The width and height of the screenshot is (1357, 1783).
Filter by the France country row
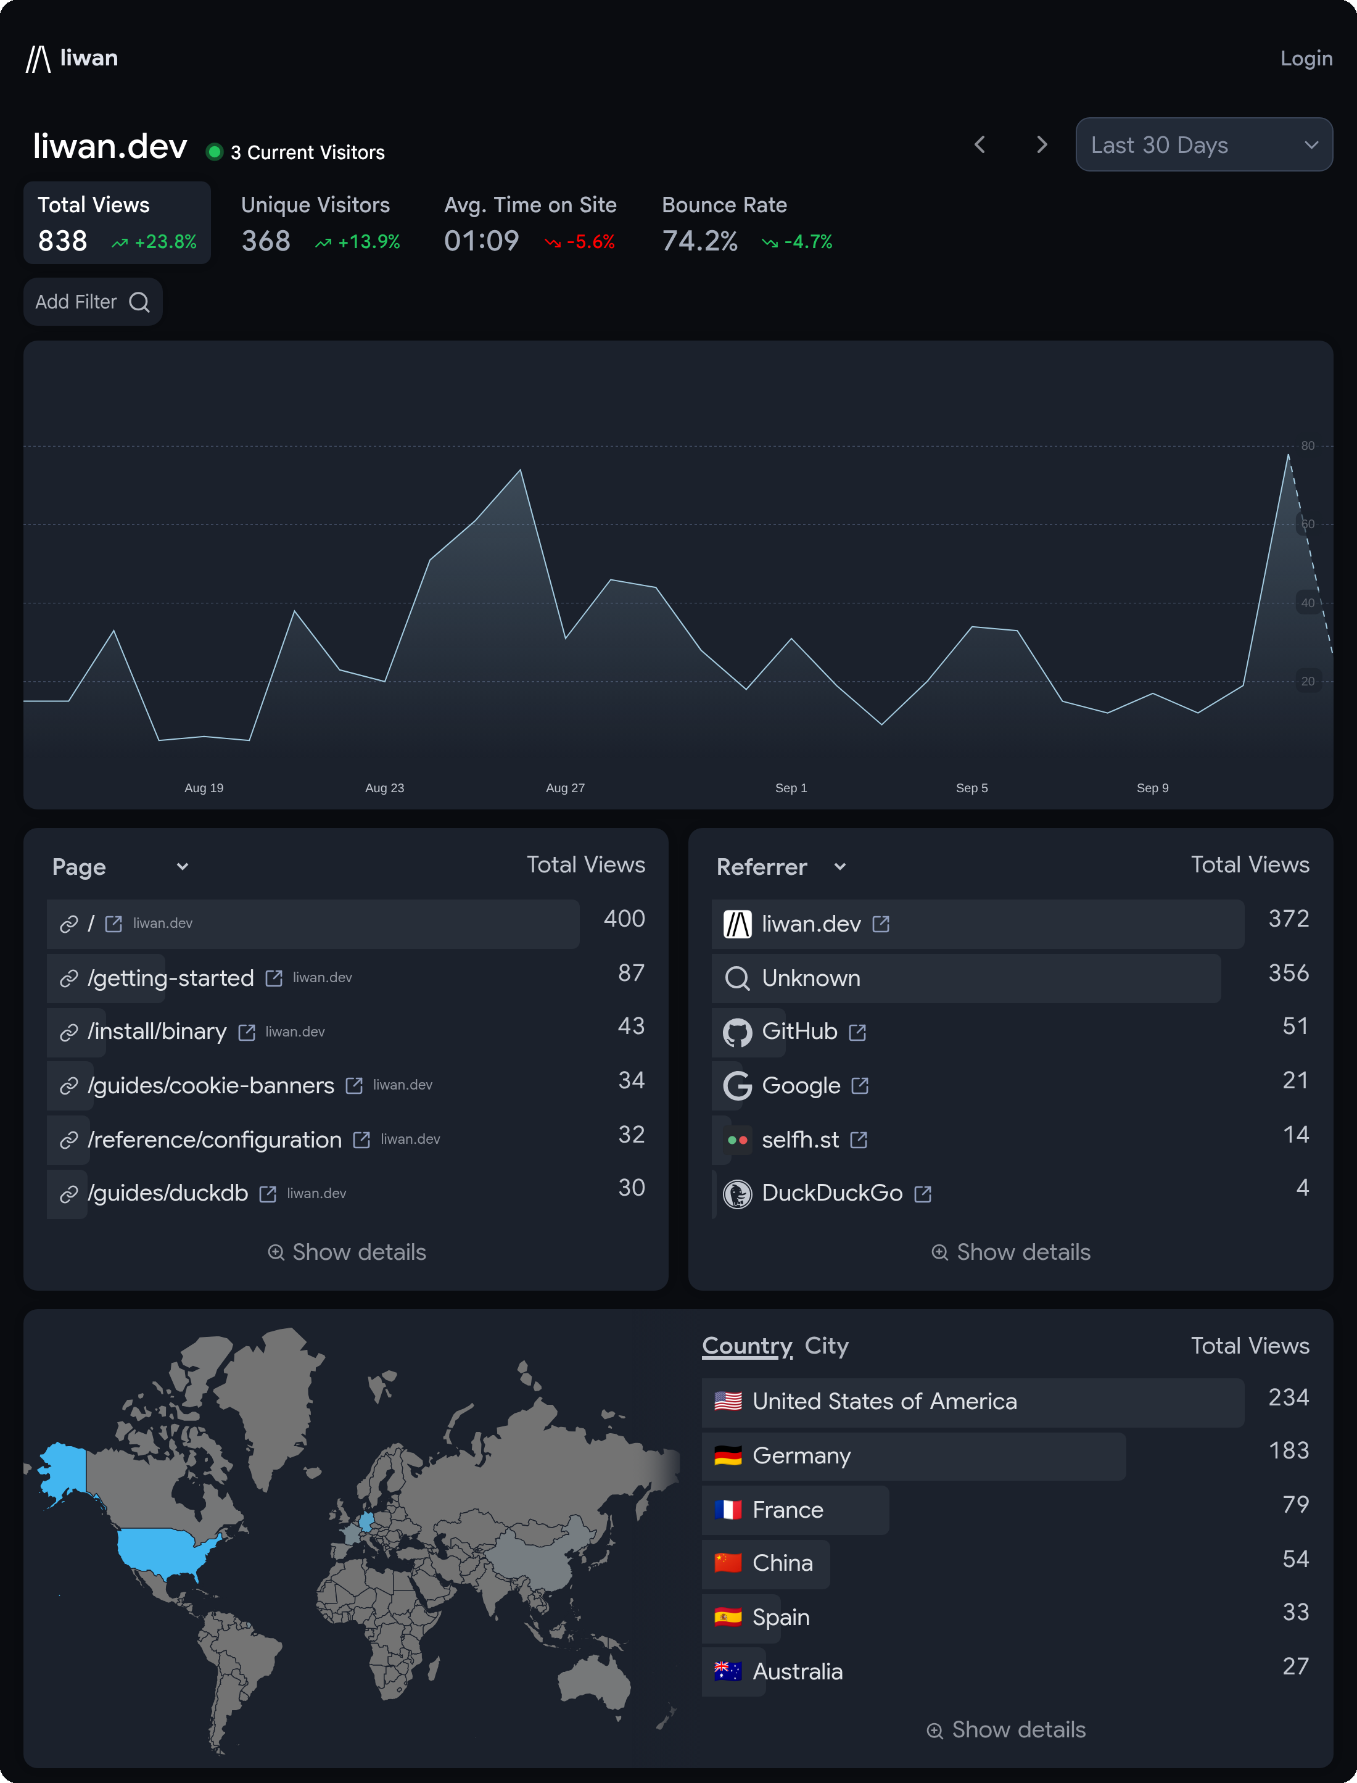1005,1510
